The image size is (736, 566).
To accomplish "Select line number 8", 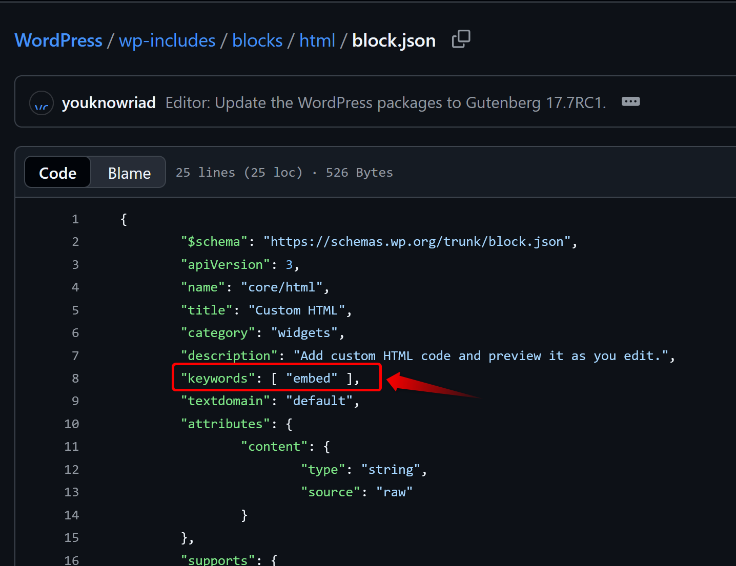I will (x=75, y=379).
